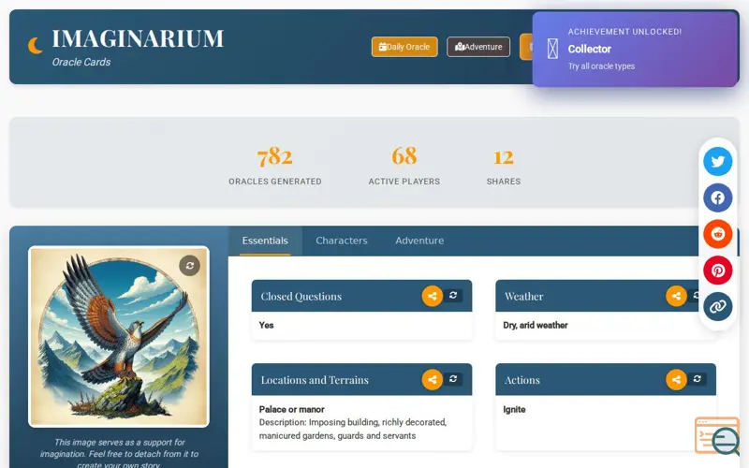Switch to the Adventure tab

pos(419,241)
